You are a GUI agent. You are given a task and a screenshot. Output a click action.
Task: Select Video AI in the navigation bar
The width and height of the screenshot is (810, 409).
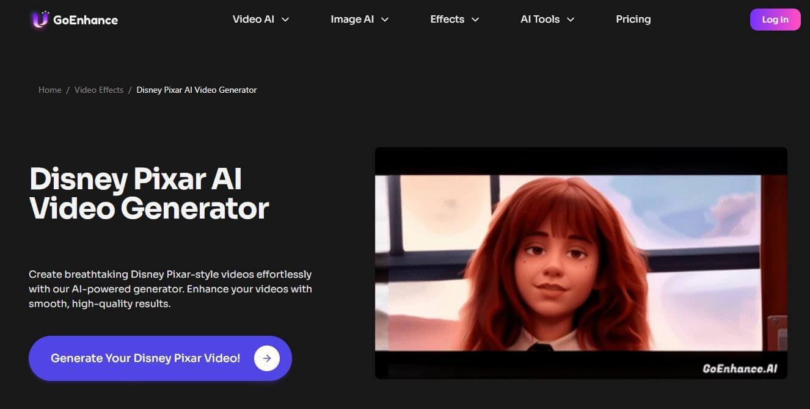pyautogui.click(x=253, y=19)
